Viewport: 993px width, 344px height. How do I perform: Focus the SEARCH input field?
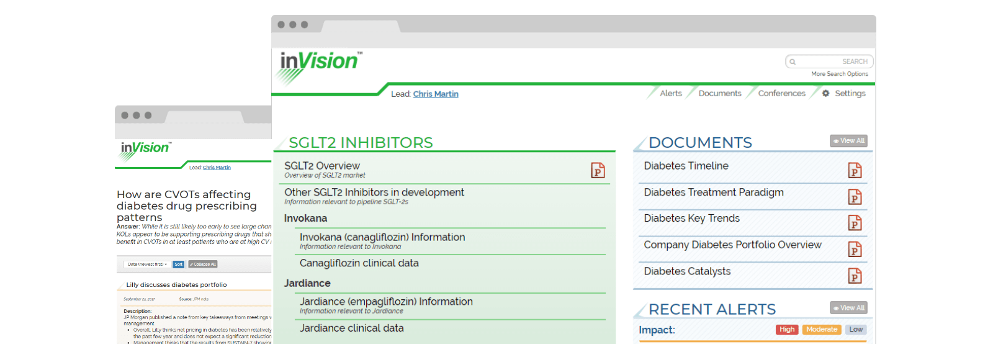coord(832,61)
